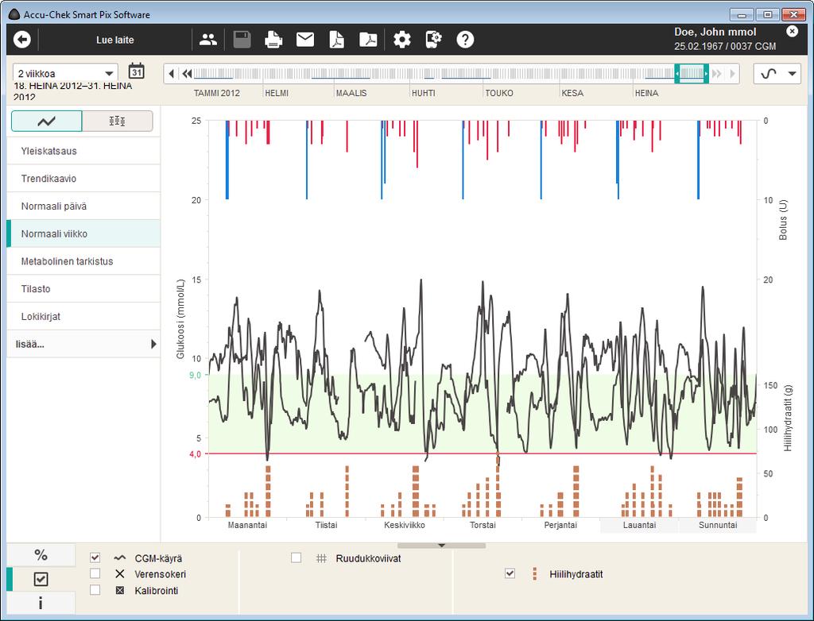814x621 pixels.
Task: Uncheck the CGM-käyrä checkbox
Action: (x=95, y=557)
